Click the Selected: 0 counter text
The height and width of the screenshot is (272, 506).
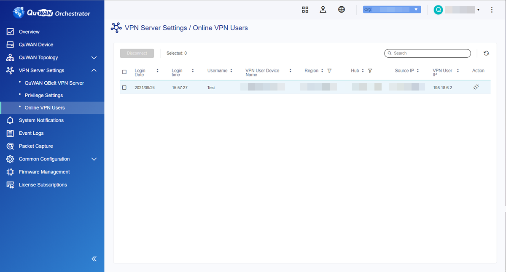click(177, 53)
